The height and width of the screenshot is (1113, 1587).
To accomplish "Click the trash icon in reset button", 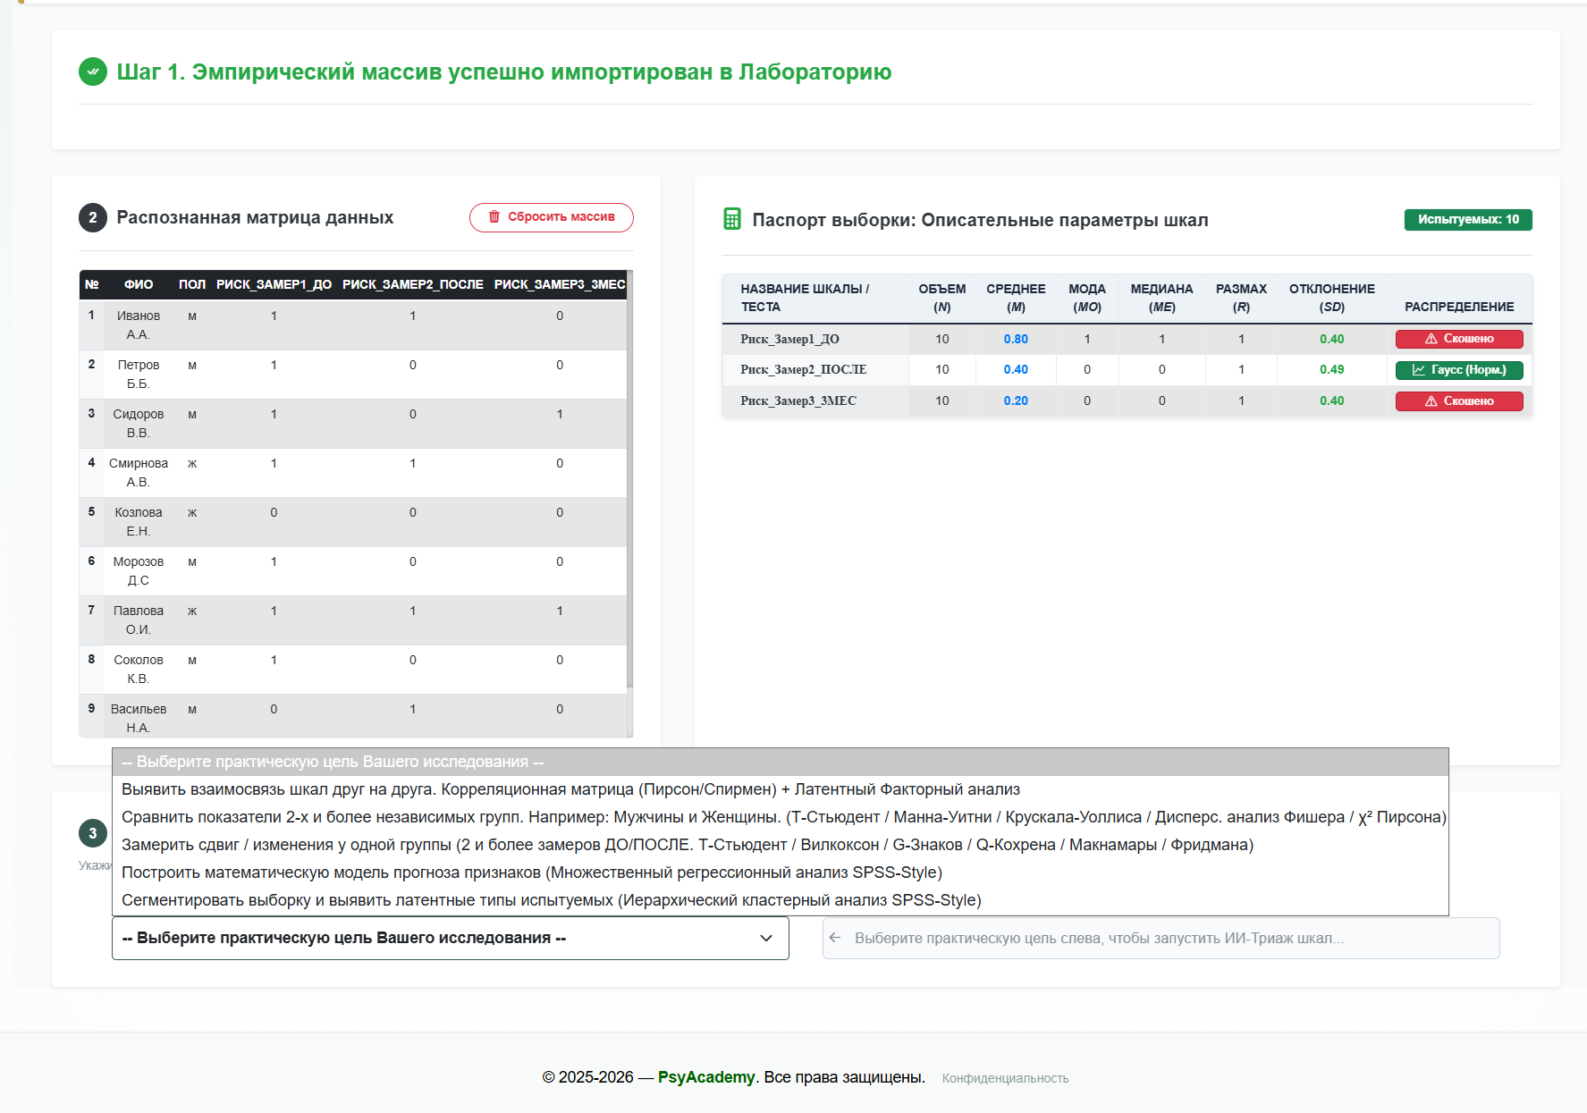I will (494, 217).
